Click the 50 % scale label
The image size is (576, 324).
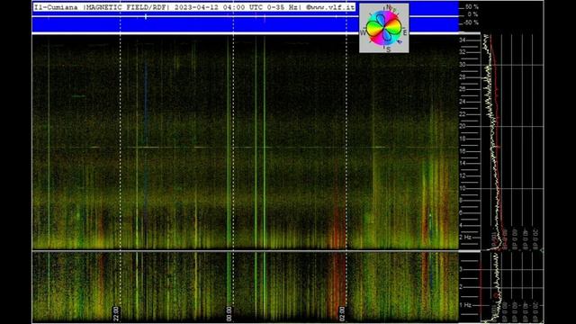(x=472, y=7)
